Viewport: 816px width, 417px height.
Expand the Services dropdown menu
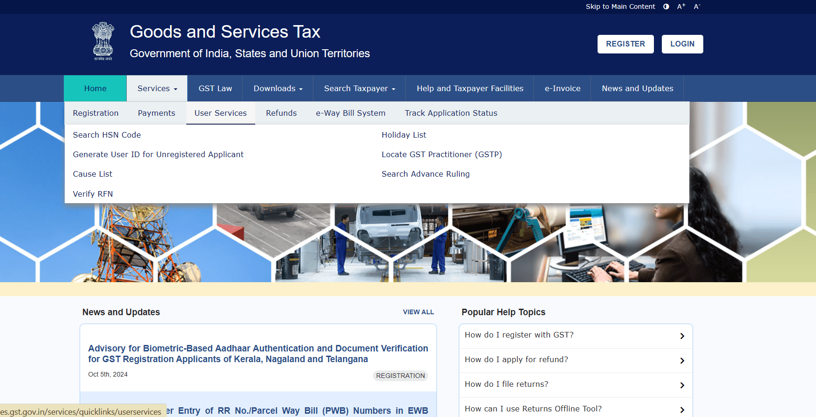coord(157,88)
